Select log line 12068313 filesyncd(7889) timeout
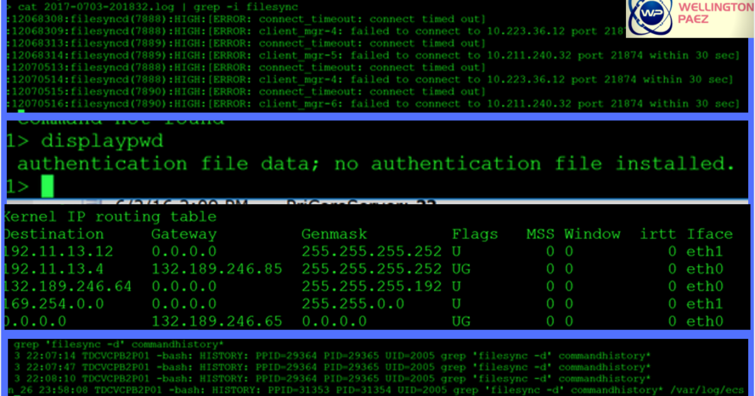The image size is (755, 396). 246,43
